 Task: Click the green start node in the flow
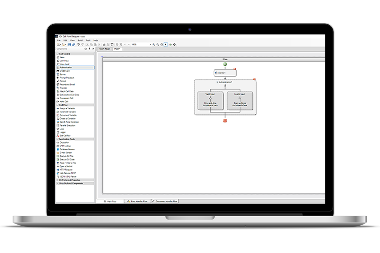tap(224, 64)
